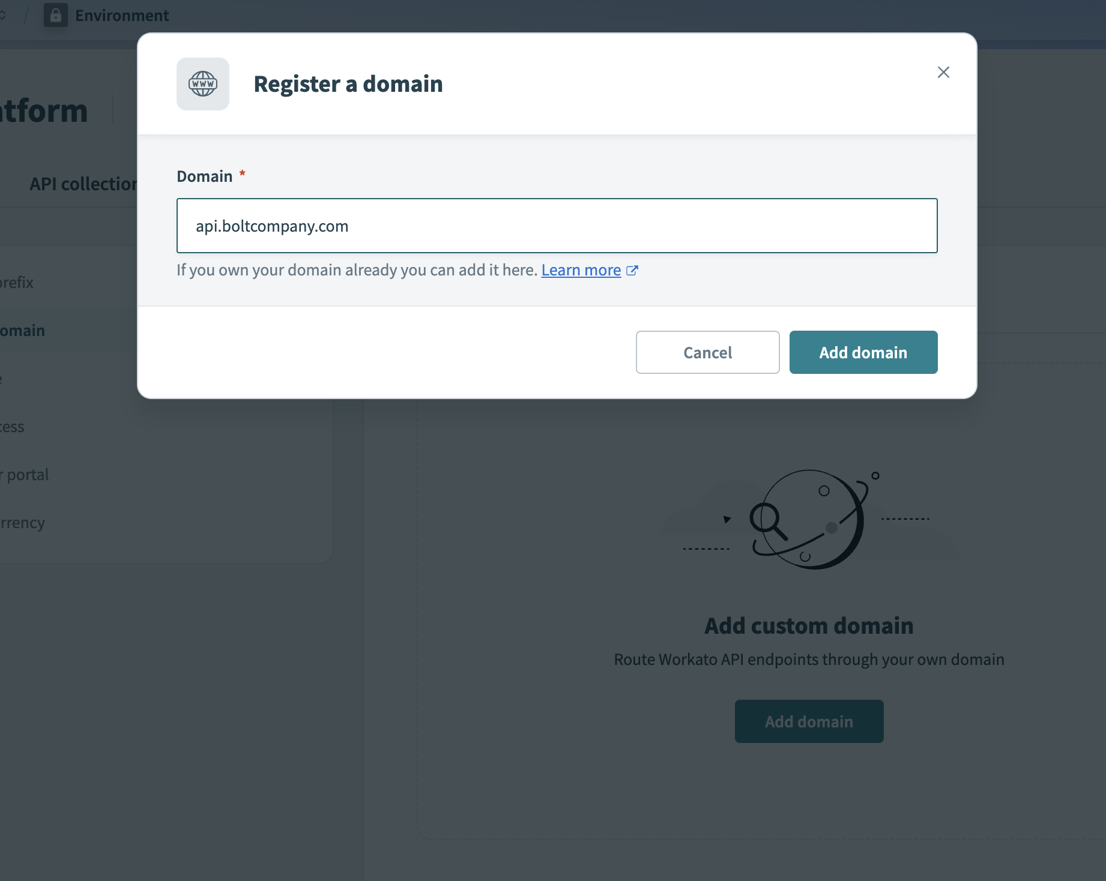Select the Custom domain sidebar item
The width and height of the screenshot is (1106, 881).
point(22,330)
